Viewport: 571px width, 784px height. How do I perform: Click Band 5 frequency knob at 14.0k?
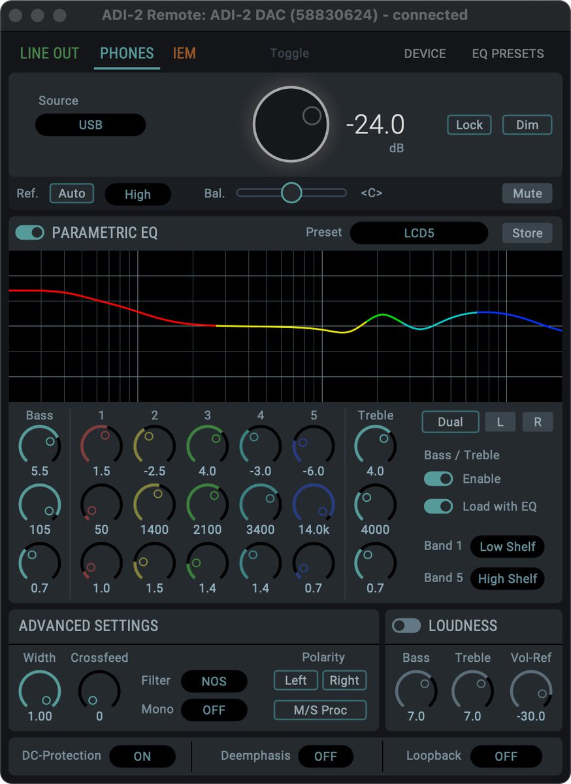pyautogui.click(x=313, y=503)
